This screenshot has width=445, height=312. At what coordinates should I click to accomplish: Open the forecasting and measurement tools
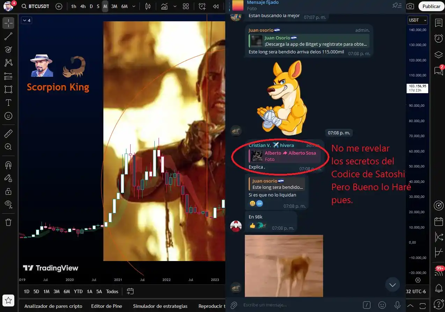8,76
